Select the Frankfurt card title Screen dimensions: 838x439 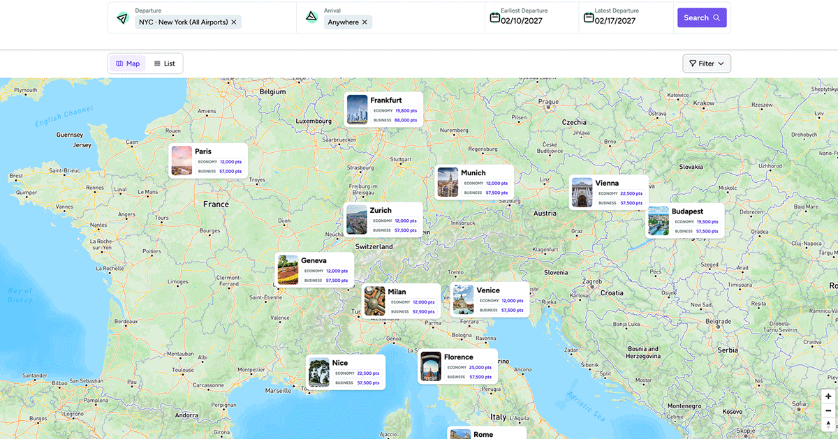click(386, 101)
